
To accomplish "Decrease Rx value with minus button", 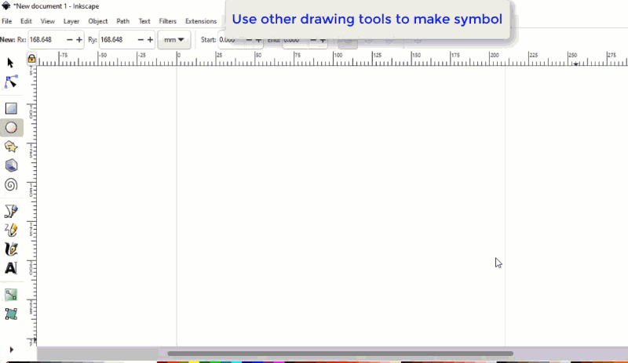I will click(69, 40).
